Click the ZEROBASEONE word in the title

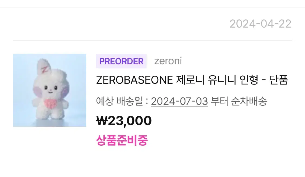pyautogui.click(x=134, y=80)
